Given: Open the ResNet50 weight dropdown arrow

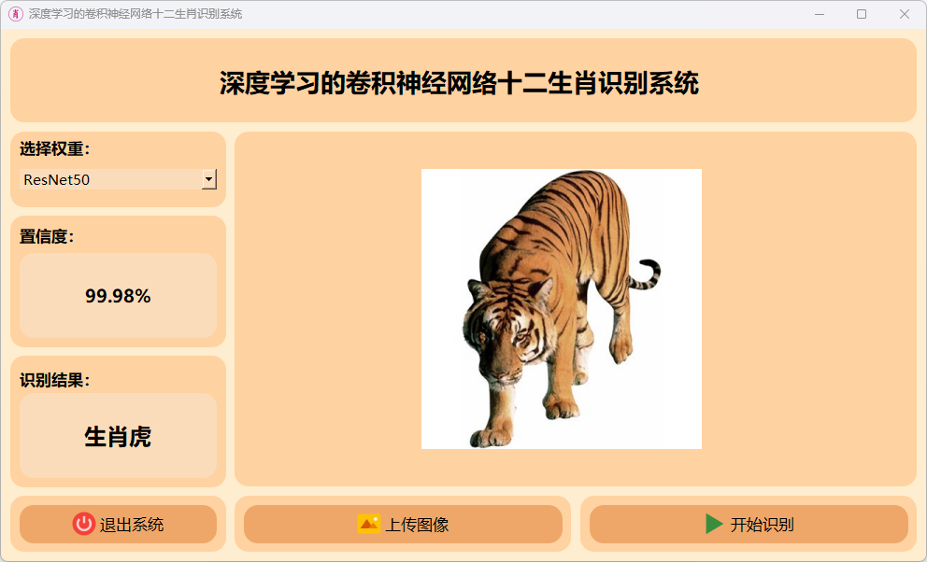Looking at the screenshot, I should (208, 179).
